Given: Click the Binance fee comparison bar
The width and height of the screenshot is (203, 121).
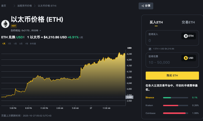Looking at the screenshot, I should [175, 98].
